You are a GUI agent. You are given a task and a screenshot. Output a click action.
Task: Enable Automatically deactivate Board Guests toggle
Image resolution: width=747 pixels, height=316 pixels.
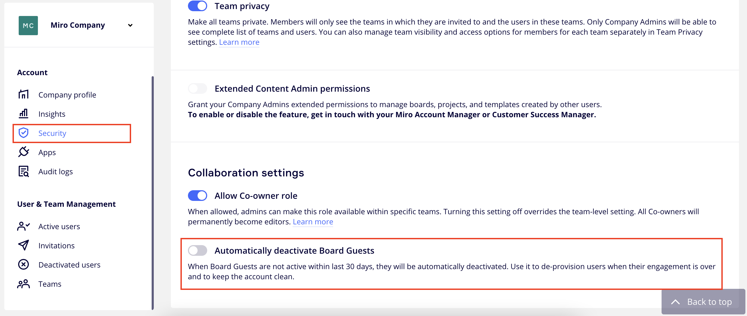point(198,250)
